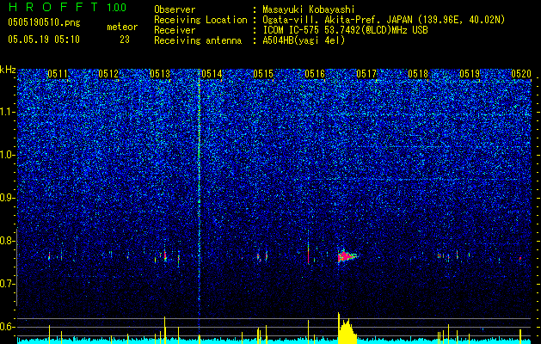Click observer name Masayuki Kobayashi
Viewport: 541px width, 344px height.
pos(309,10)
